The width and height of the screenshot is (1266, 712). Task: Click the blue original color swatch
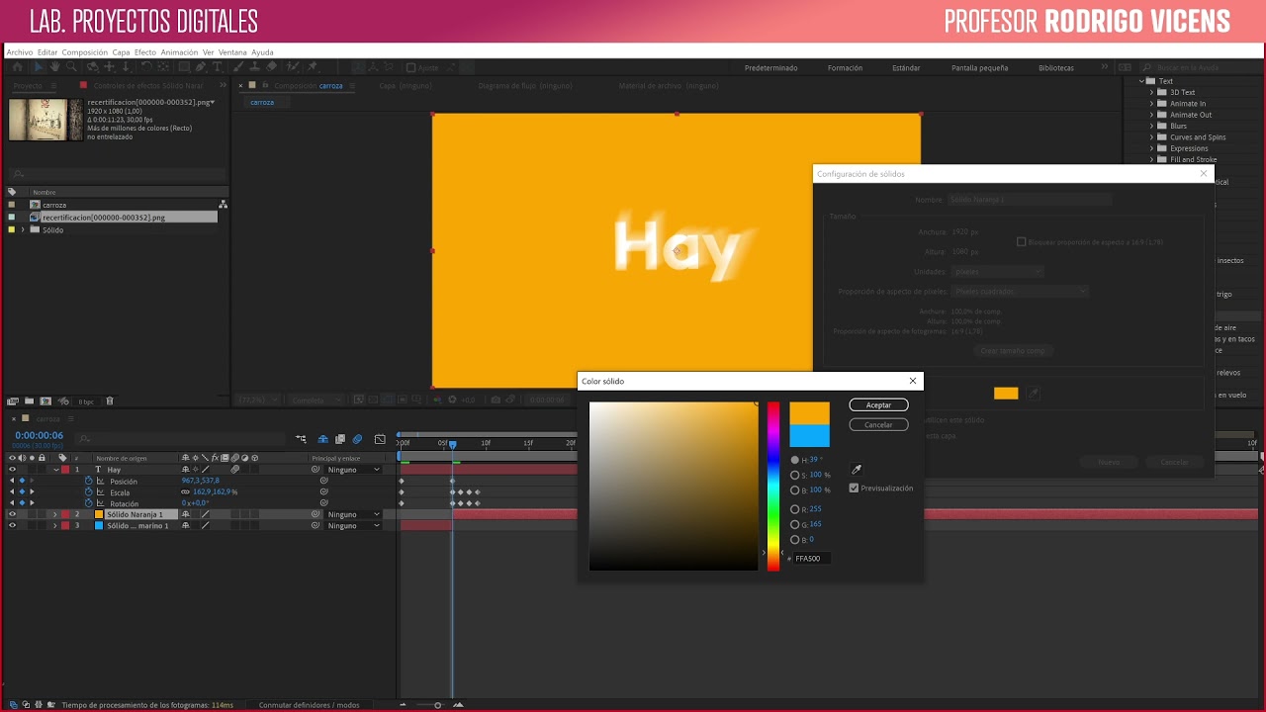click(809, 436)
